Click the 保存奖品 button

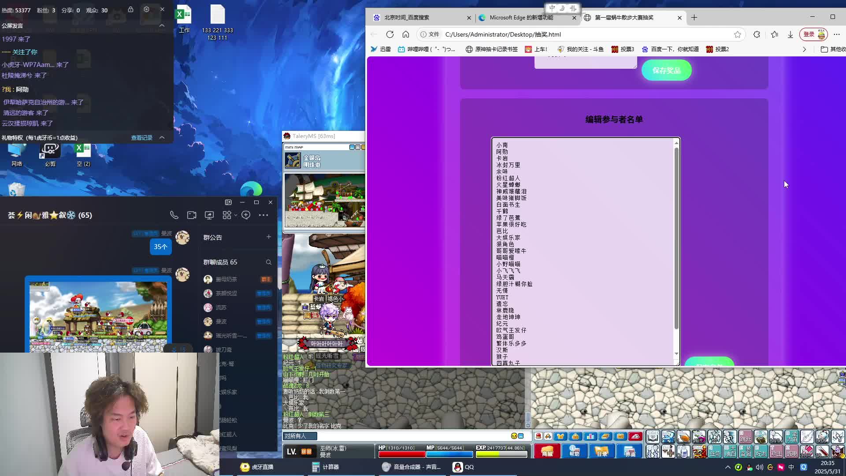coord(666,71)
